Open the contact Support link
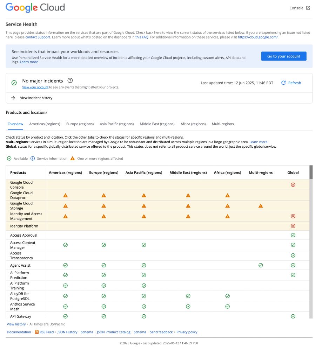Screen dimensions: 329x350 pos(38,37)
